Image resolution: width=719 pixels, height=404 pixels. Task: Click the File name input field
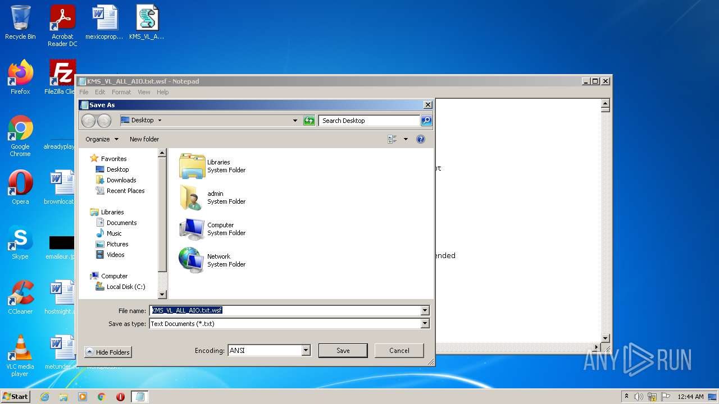pos(285,310)
